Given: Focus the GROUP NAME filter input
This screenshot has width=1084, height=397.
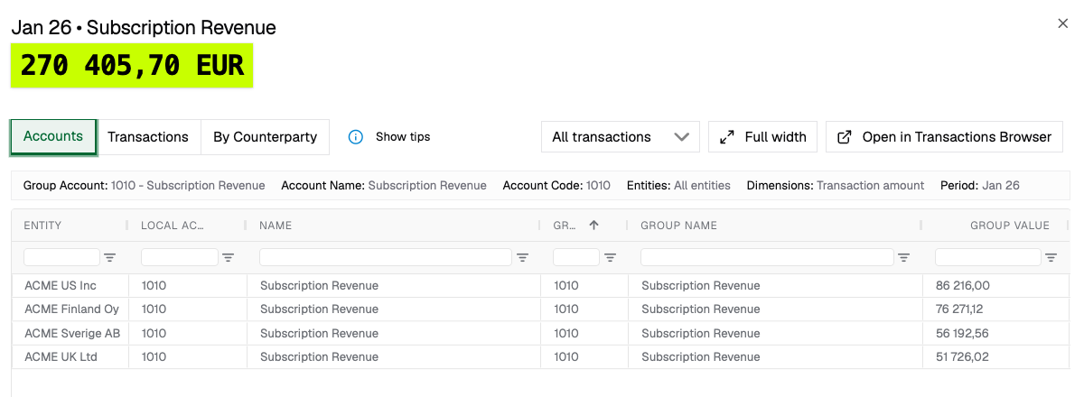Looking at the screenshot, I should [768, 257].
